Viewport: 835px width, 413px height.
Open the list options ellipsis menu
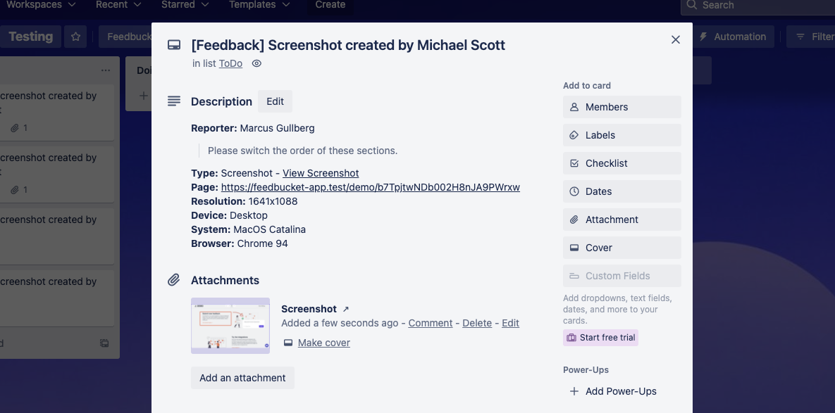tap(106, 70)
